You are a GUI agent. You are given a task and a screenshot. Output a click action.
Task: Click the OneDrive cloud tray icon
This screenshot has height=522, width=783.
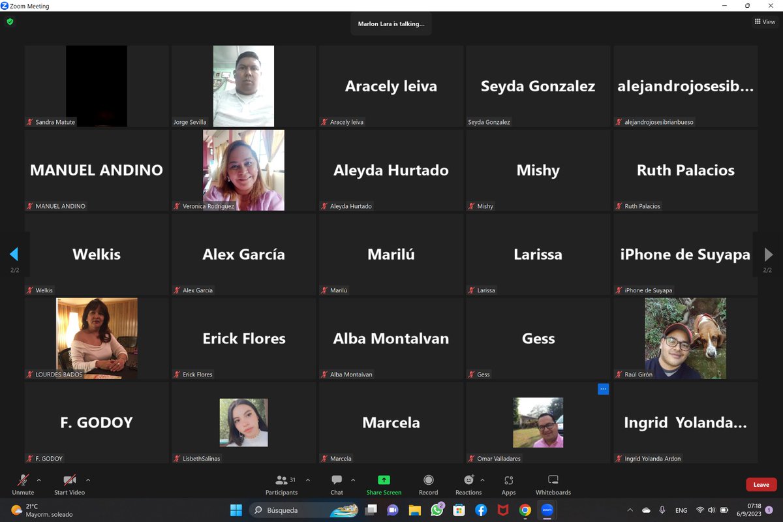(646, 510)
